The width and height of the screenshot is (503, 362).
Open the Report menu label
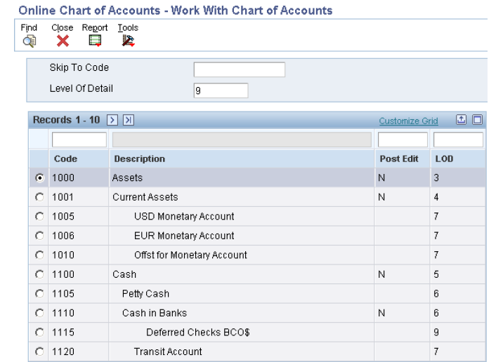95,28
